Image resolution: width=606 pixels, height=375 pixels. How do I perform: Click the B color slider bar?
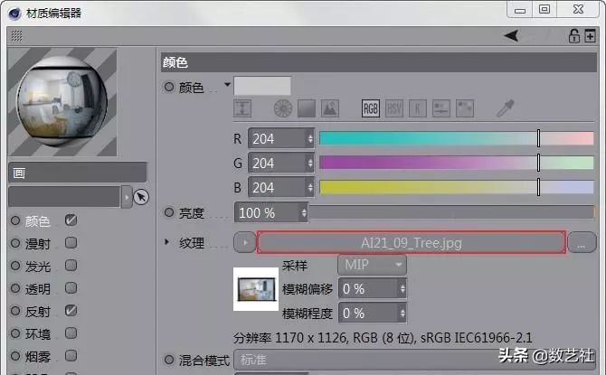[456, 187]
